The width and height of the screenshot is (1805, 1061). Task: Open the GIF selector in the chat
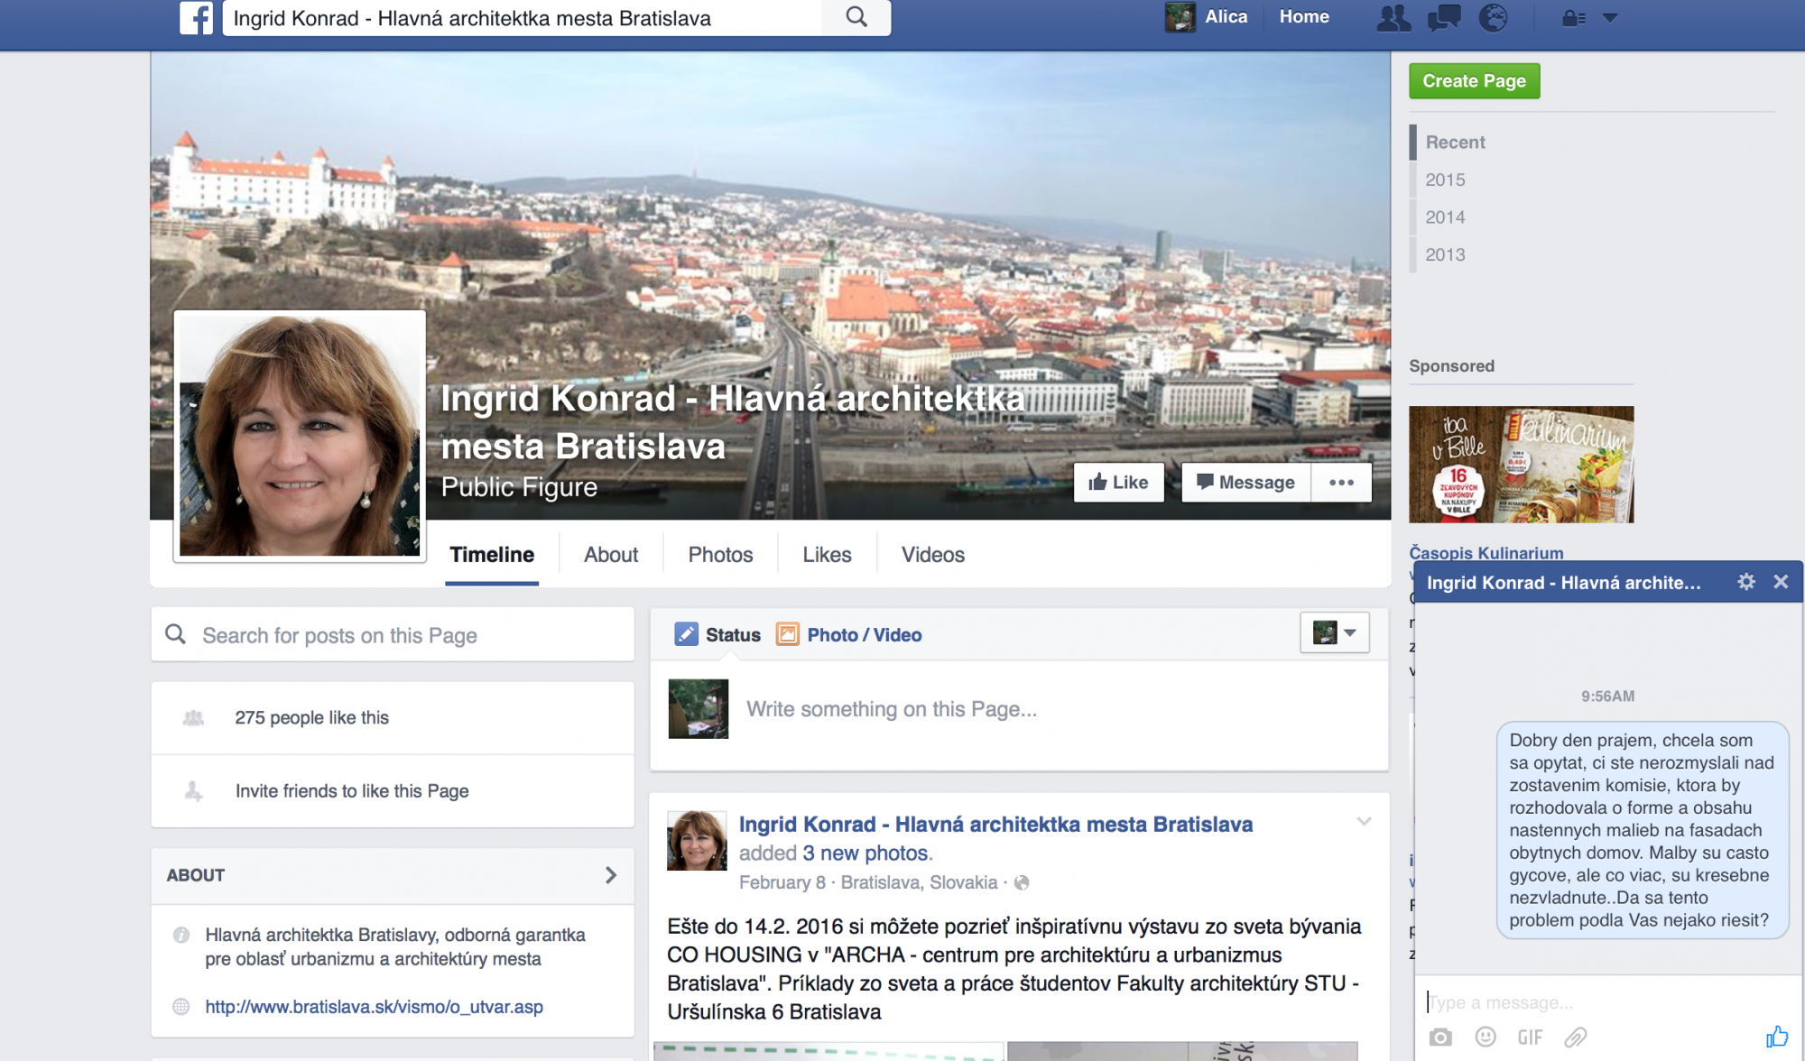coord(1530,1038)
